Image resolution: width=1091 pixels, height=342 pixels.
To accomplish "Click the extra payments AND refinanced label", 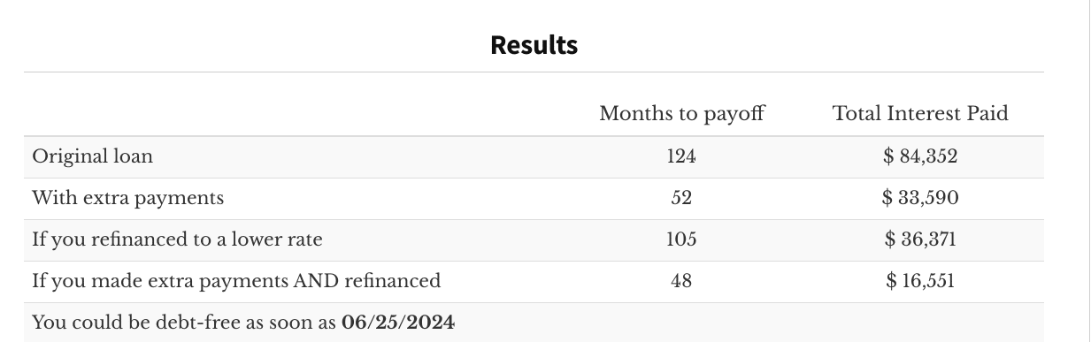I will (x=235, y=281).
